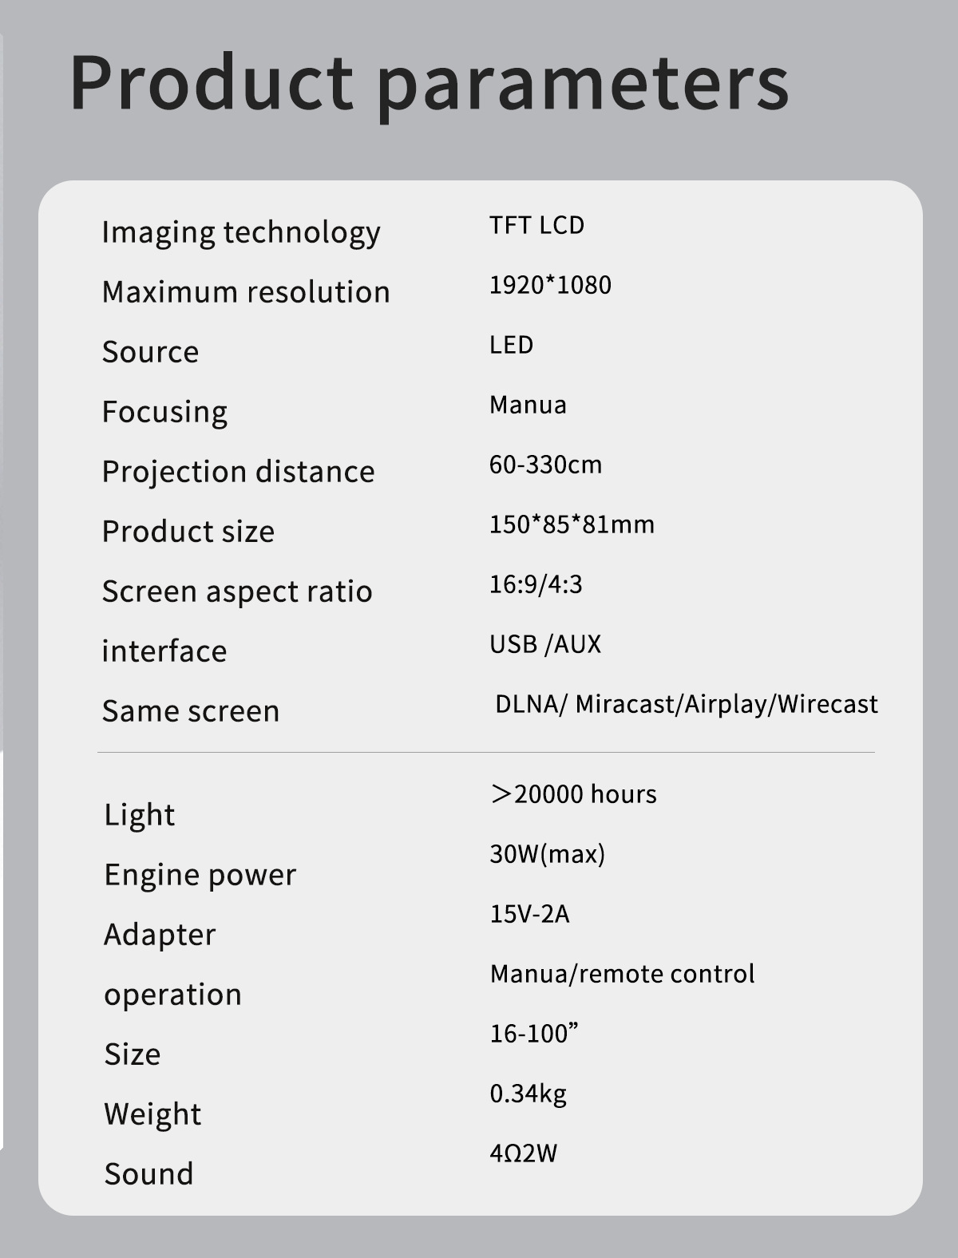Select the "16:9/4:3" aspect ratio value
This screenshot has height=1258, width=958.
tap(536, 584)
